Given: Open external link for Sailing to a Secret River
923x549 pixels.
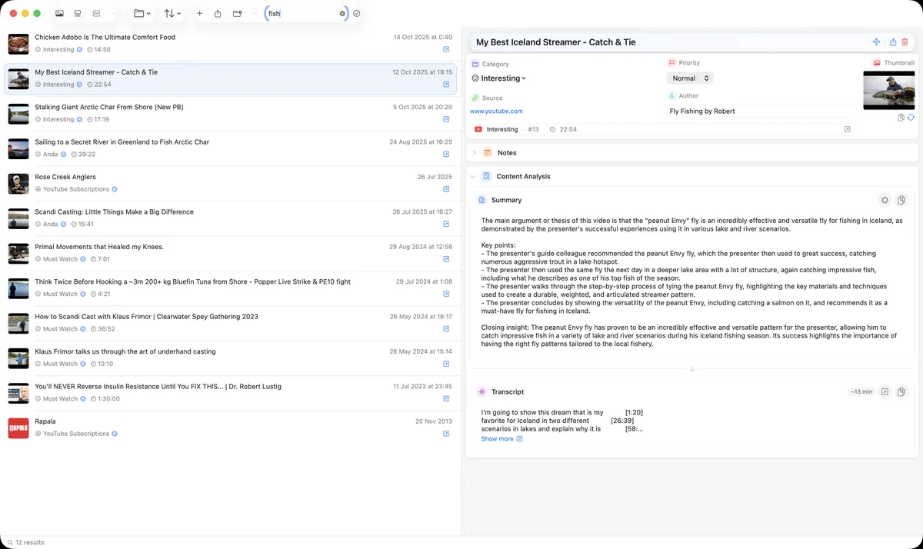Looking at the screenshot, I should pos(446,155).
